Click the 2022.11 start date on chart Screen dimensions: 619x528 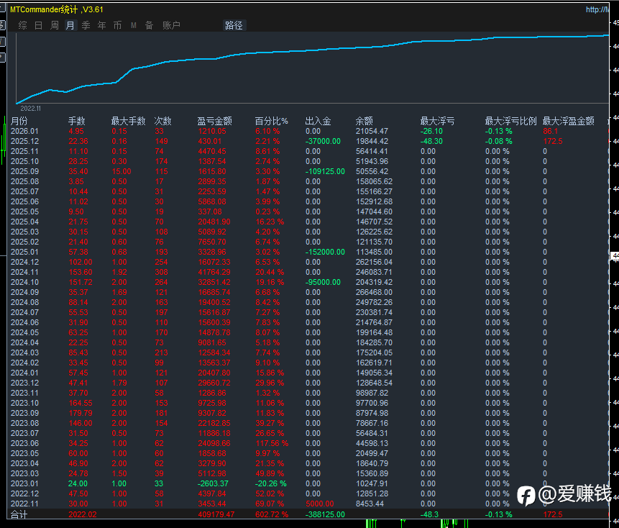point(30,108)
